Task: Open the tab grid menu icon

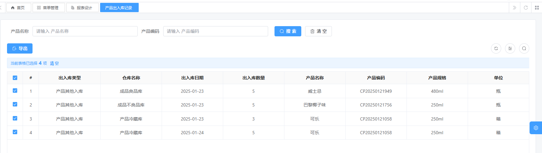Action: [537, 8]
